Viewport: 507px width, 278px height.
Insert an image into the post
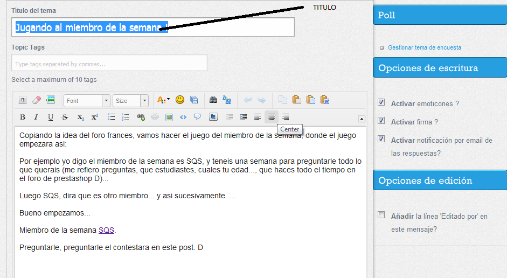(x=169, y=117)
